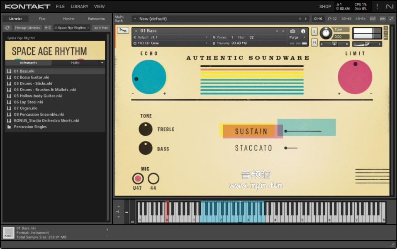The width and height of the screenshot is (397, 249).
Task: Open the KSP script editor button
Action: (x=373, y=19)
